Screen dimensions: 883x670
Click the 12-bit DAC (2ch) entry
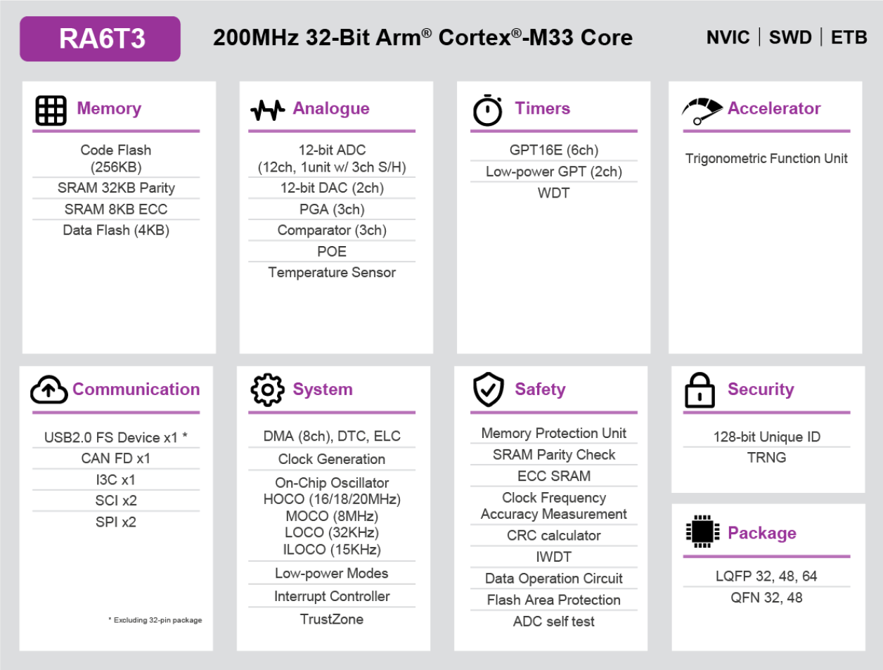pyautogui.click(x=332, y=188)
